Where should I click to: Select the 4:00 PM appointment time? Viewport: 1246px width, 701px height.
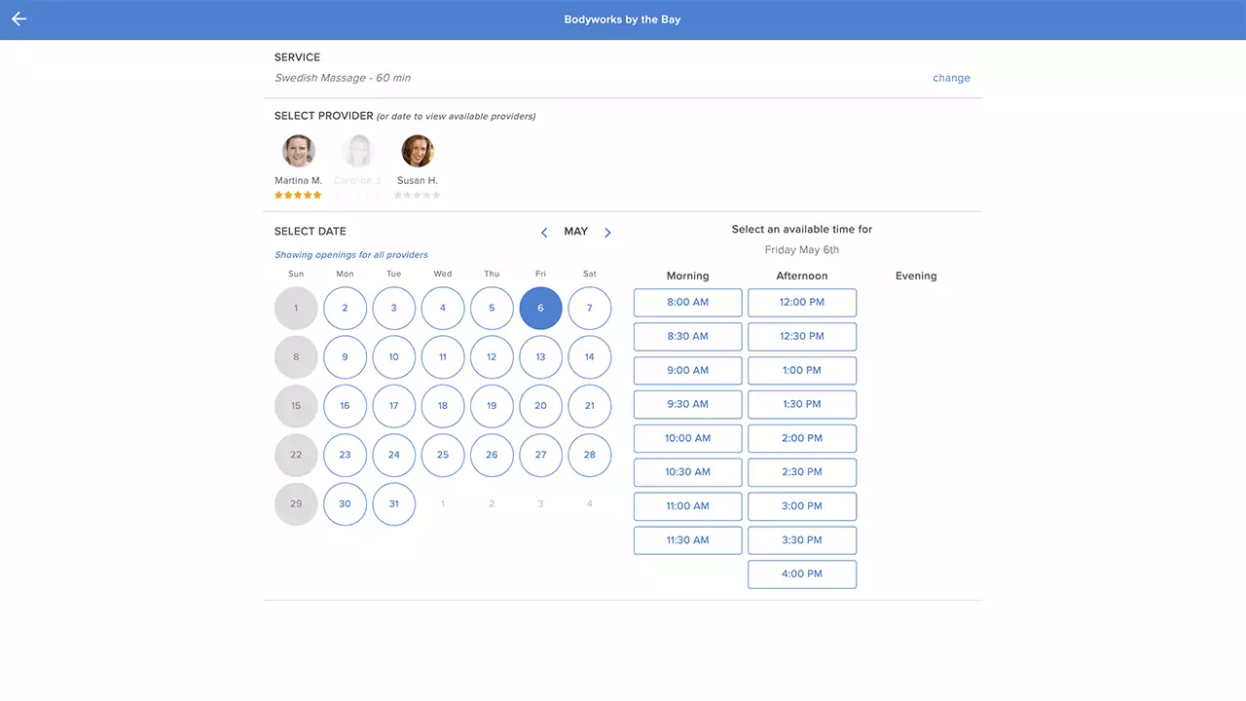tap(802, 574)
